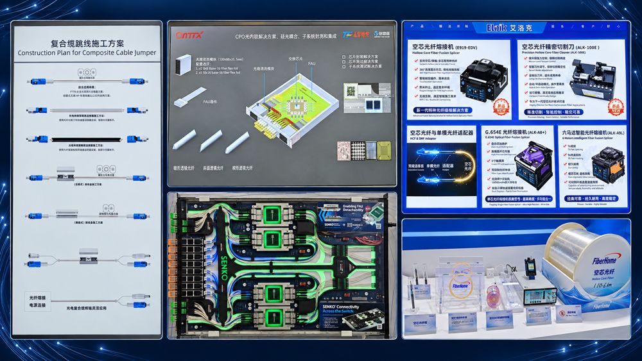Click the CPO光内联解决方案 header text

286,36
